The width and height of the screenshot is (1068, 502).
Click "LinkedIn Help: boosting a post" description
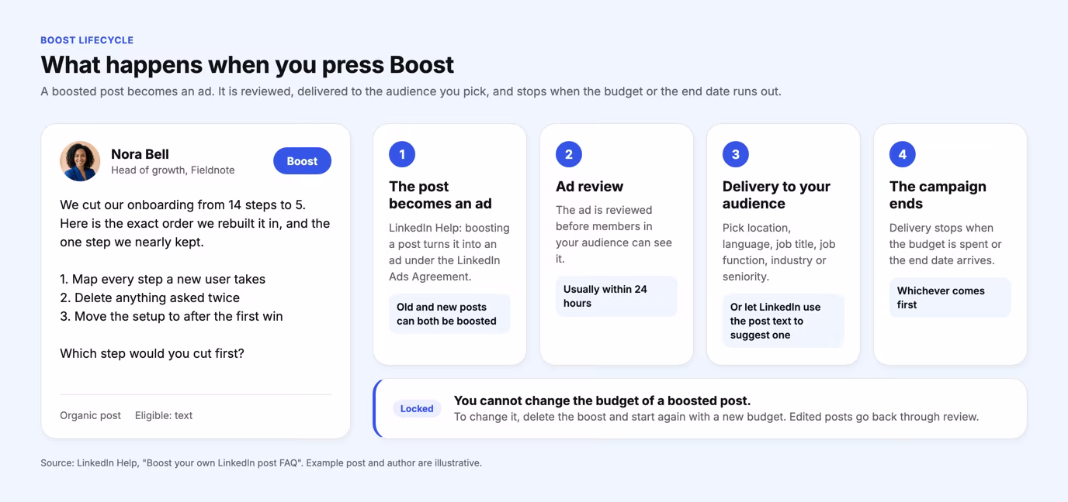point(449,253)
